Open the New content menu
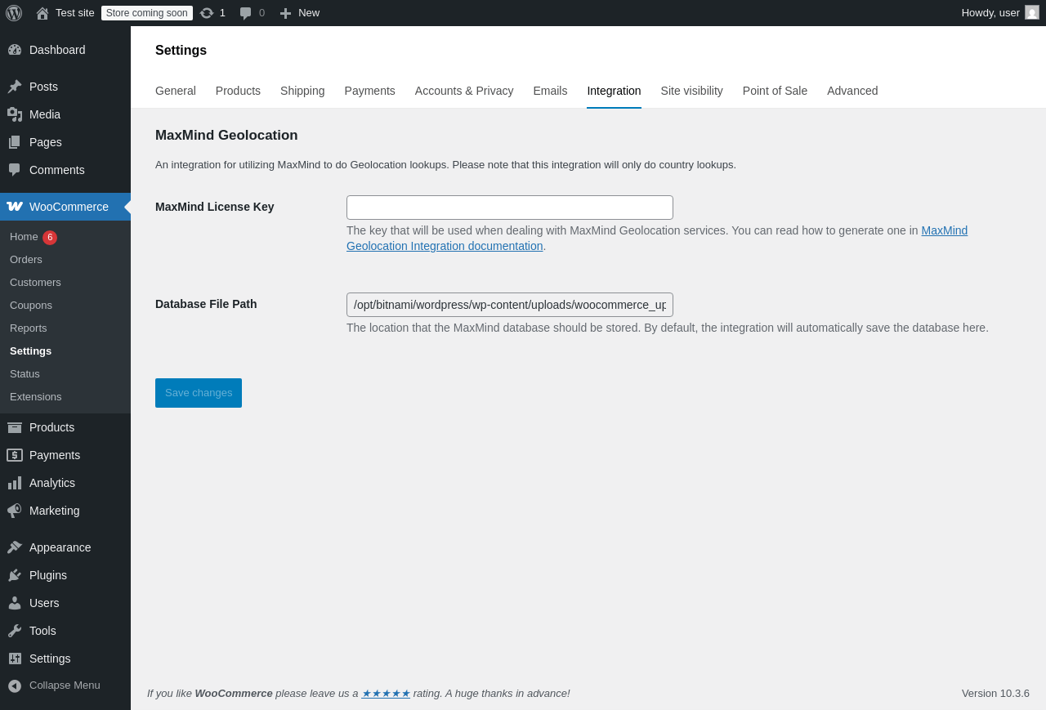 point(300,13)
